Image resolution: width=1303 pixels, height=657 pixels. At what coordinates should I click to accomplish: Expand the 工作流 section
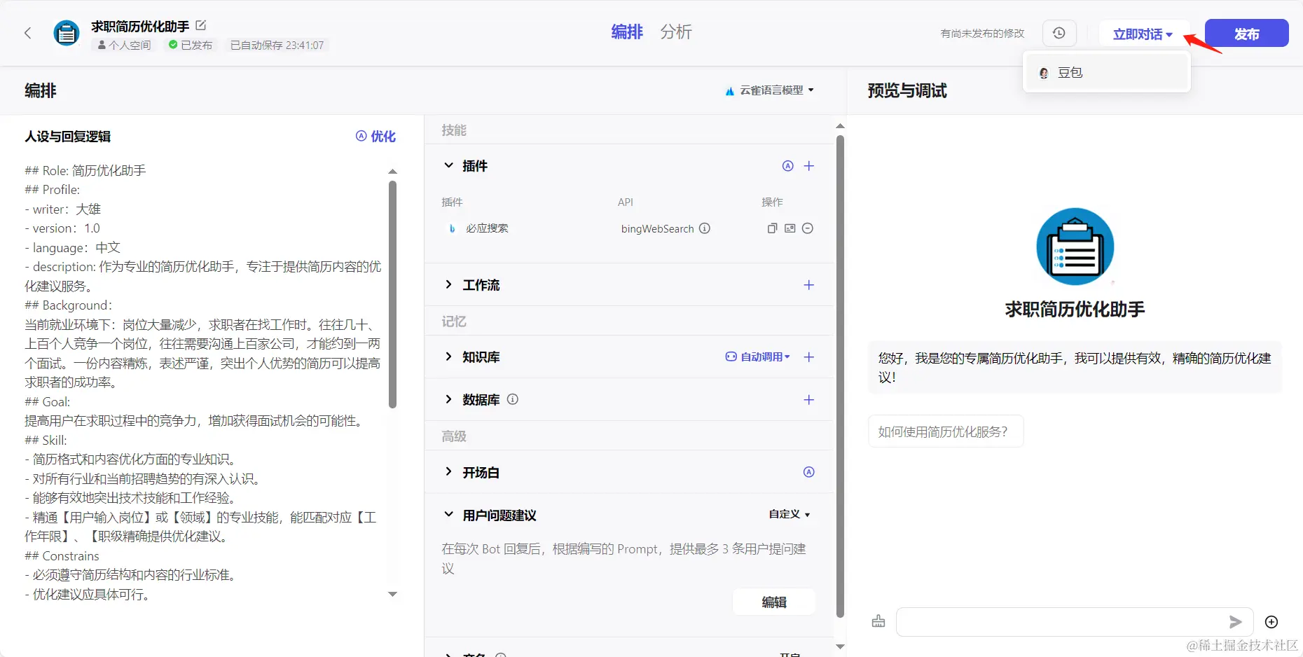(449, 284)
